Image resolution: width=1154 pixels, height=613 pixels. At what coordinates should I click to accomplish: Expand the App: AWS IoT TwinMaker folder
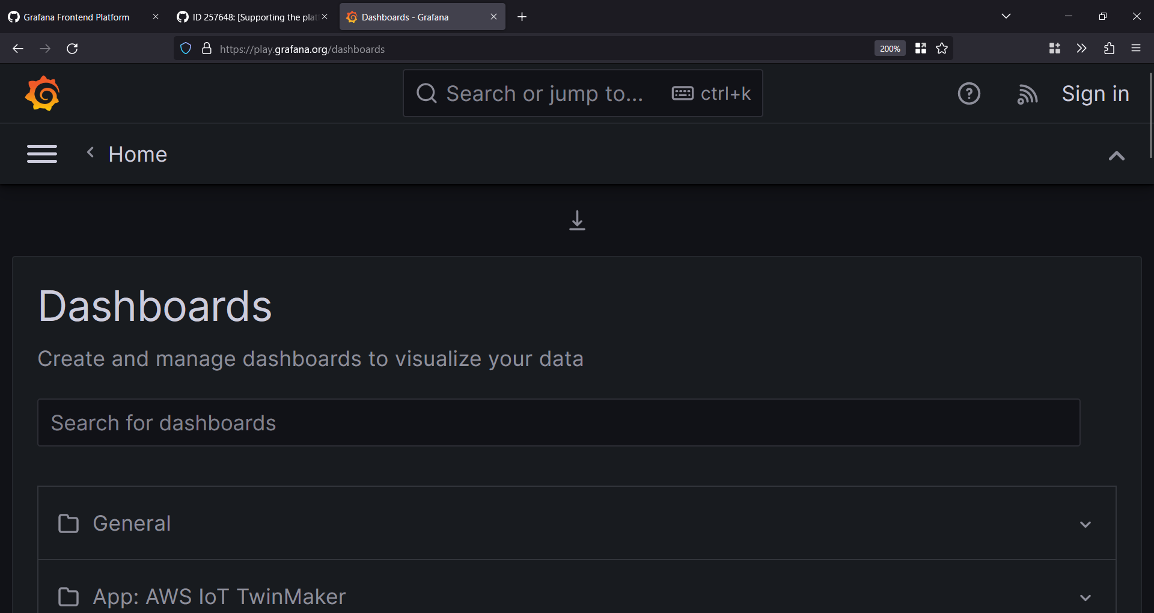click(x=1085, y=597)
